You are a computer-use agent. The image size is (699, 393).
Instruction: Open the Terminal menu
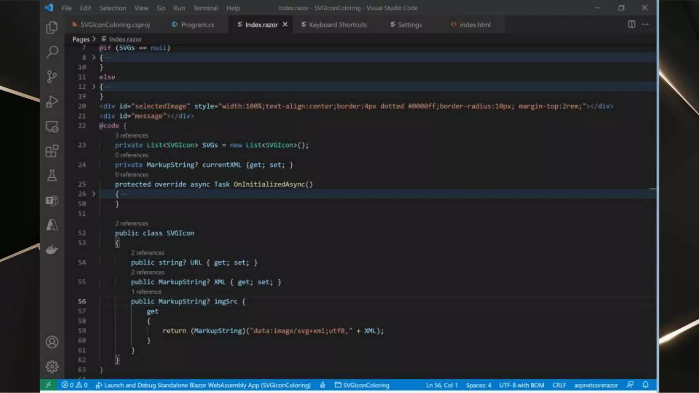point(205,8)
